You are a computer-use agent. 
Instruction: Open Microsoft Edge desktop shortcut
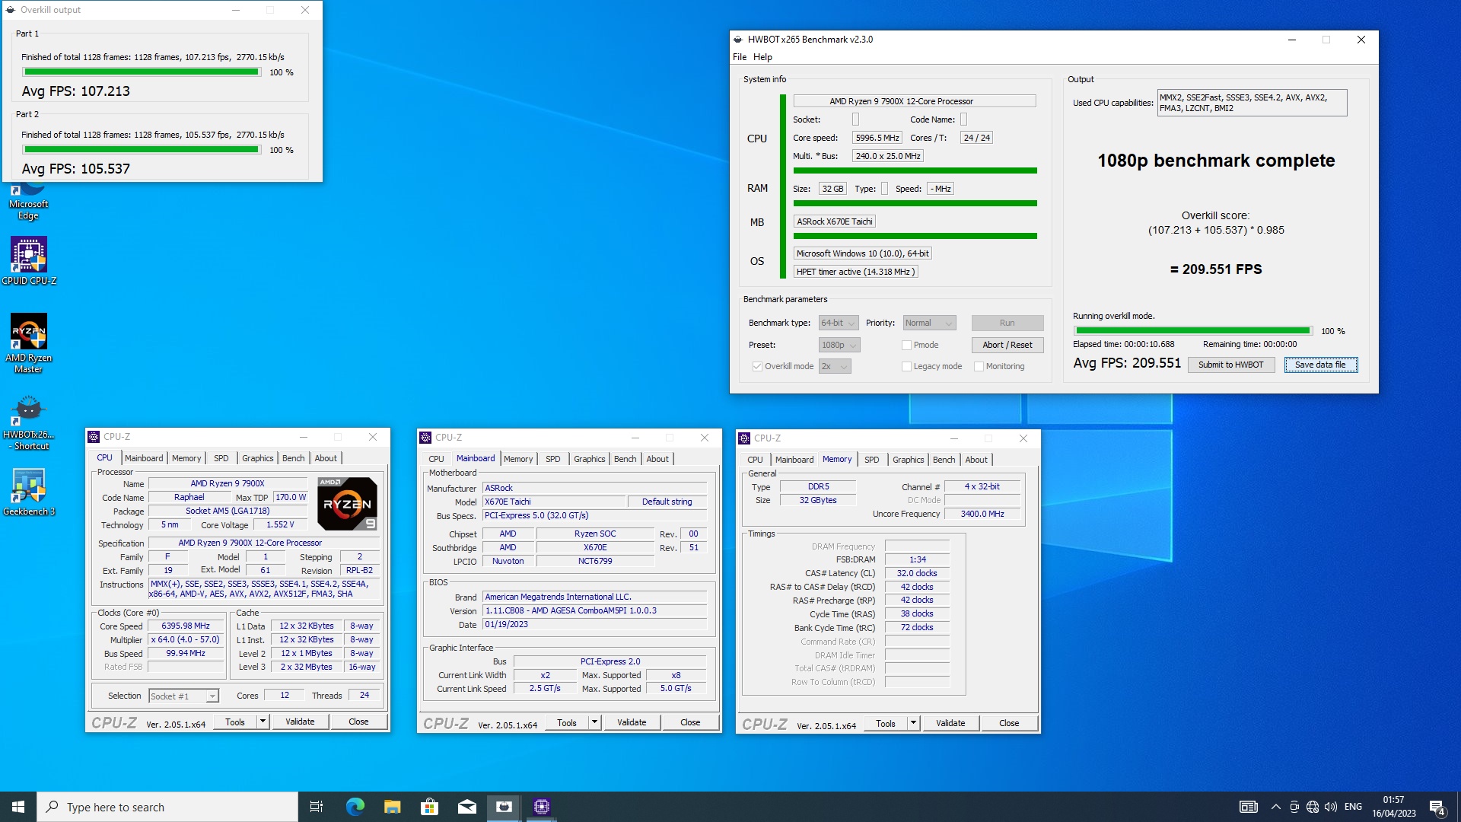point(28,201)
